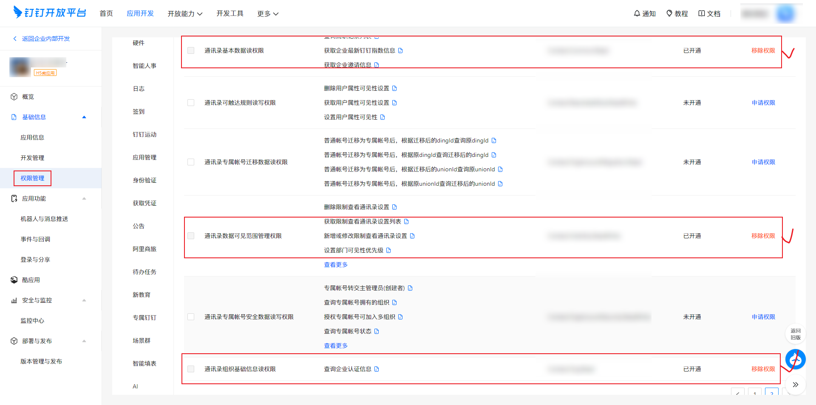Image resolution: width=816 pixels, height=405 pixels.
Task: Open doc icon next to 删除用户属性可见性设置
Action: pyautogui.click(x=394, y=88)
